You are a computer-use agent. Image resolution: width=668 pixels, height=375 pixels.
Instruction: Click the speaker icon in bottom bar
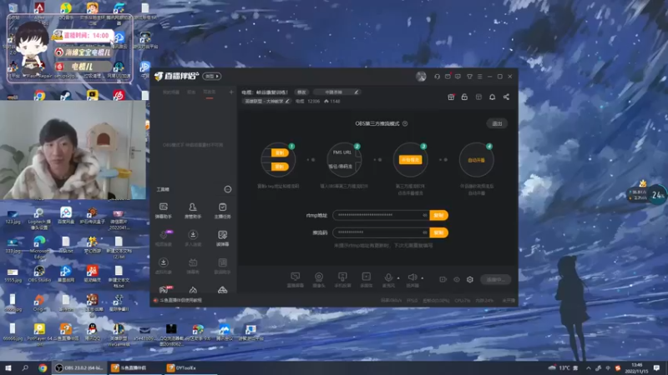click(412, 277)
